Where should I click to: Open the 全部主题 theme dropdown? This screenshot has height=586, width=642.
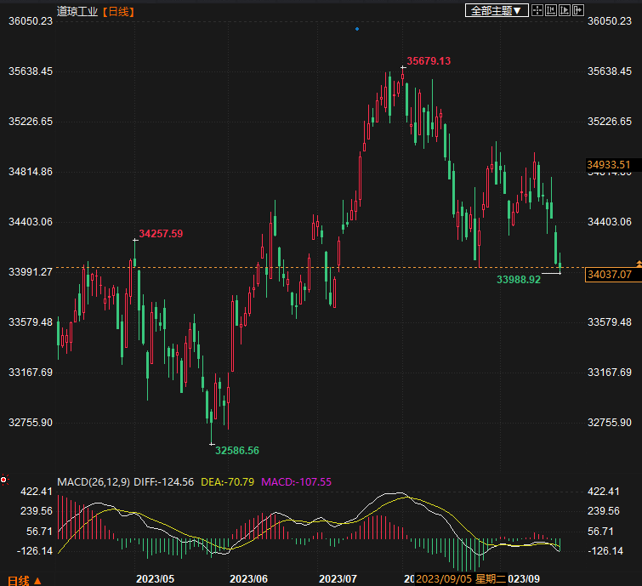click(x=497, y=10)
